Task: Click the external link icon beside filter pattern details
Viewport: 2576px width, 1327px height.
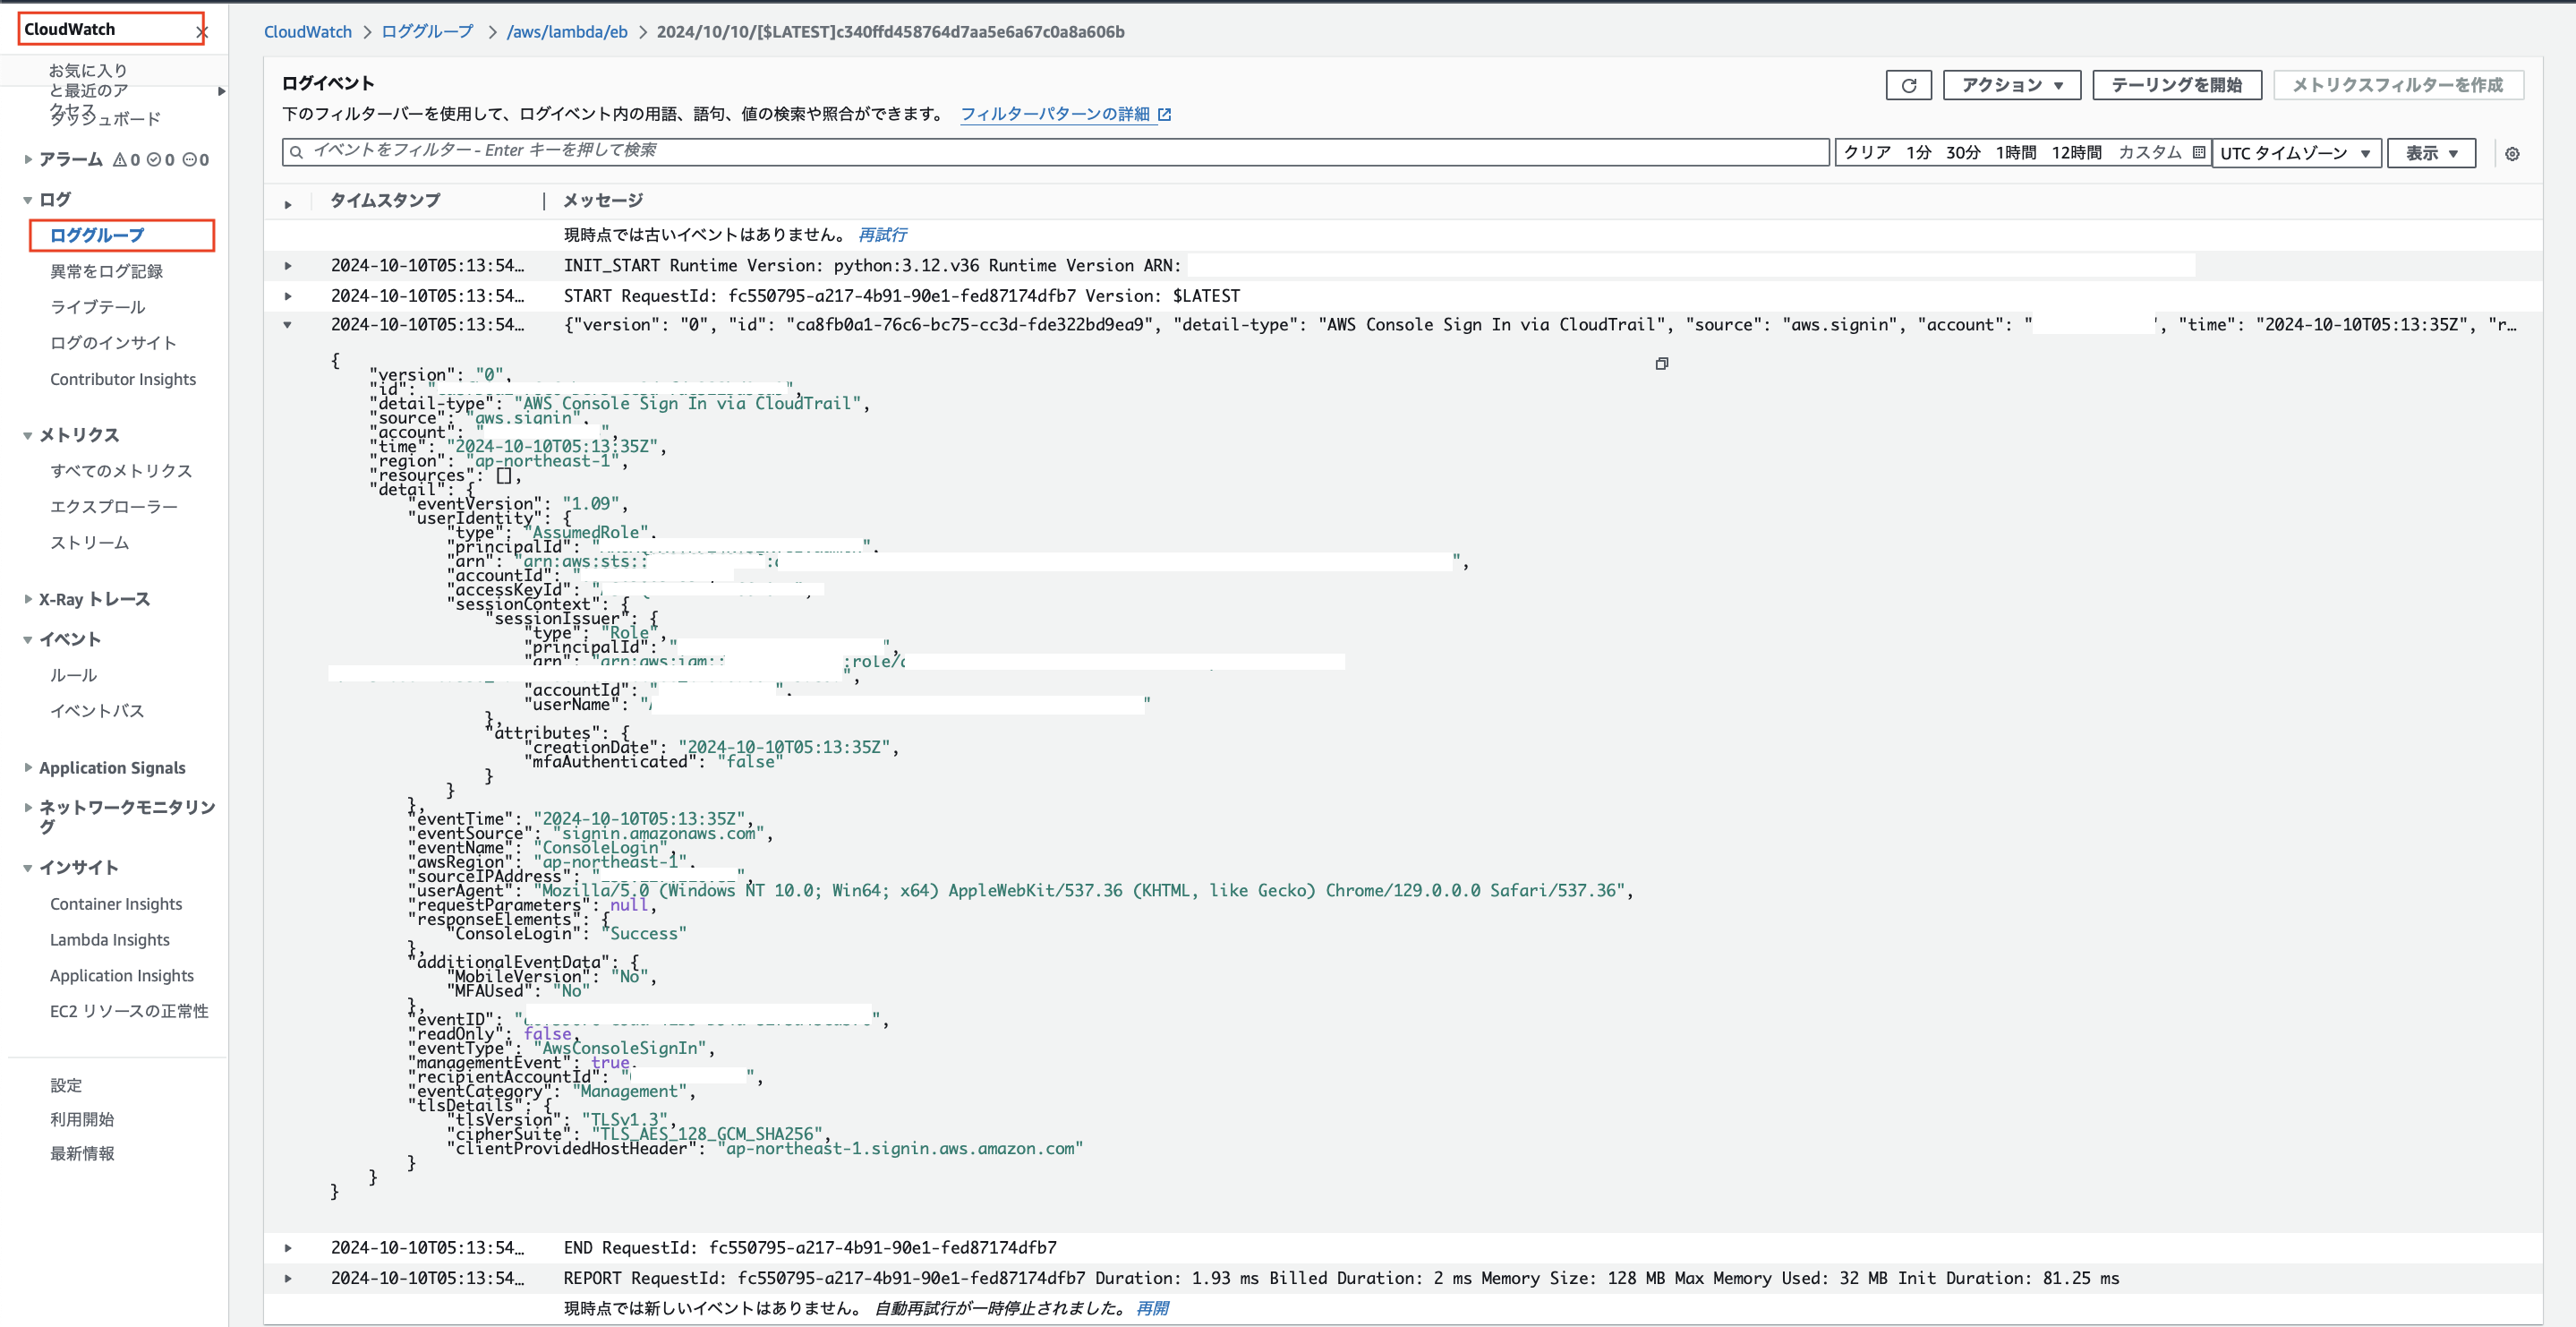Action: coord(1164,114)
